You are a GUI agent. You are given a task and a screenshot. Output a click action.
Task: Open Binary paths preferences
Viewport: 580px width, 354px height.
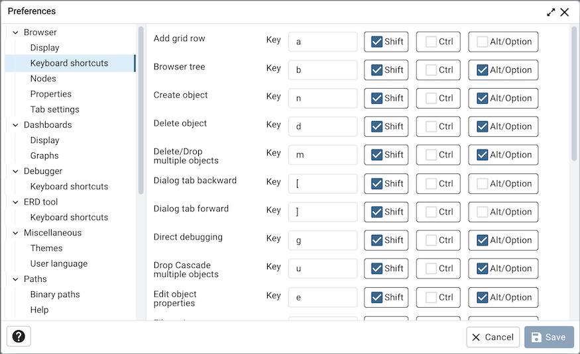tap(55, 294)
